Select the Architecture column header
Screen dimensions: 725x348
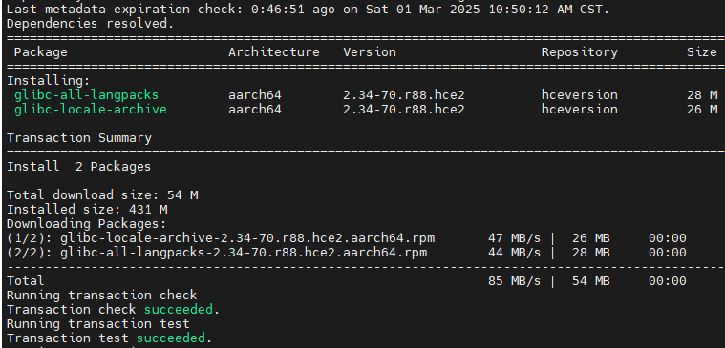[x=274, y=52]
